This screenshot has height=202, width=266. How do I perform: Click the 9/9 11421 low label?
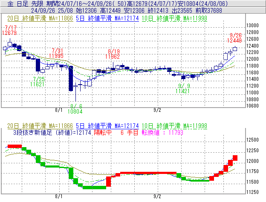pos(182,88)
